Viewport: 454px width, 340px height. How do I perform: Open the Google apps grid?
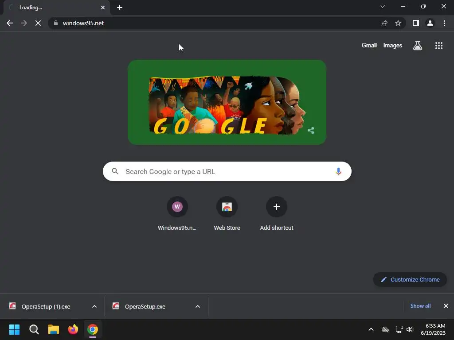tap(438, 46)
